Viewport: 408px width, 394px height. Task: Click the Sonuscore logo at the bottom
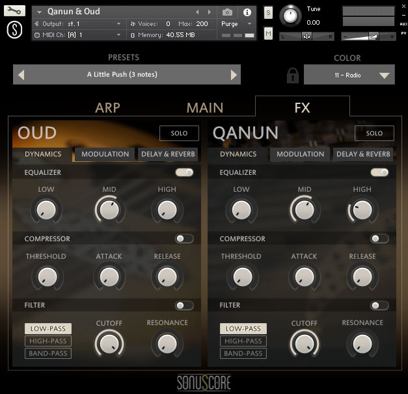[x=204, y=382]
